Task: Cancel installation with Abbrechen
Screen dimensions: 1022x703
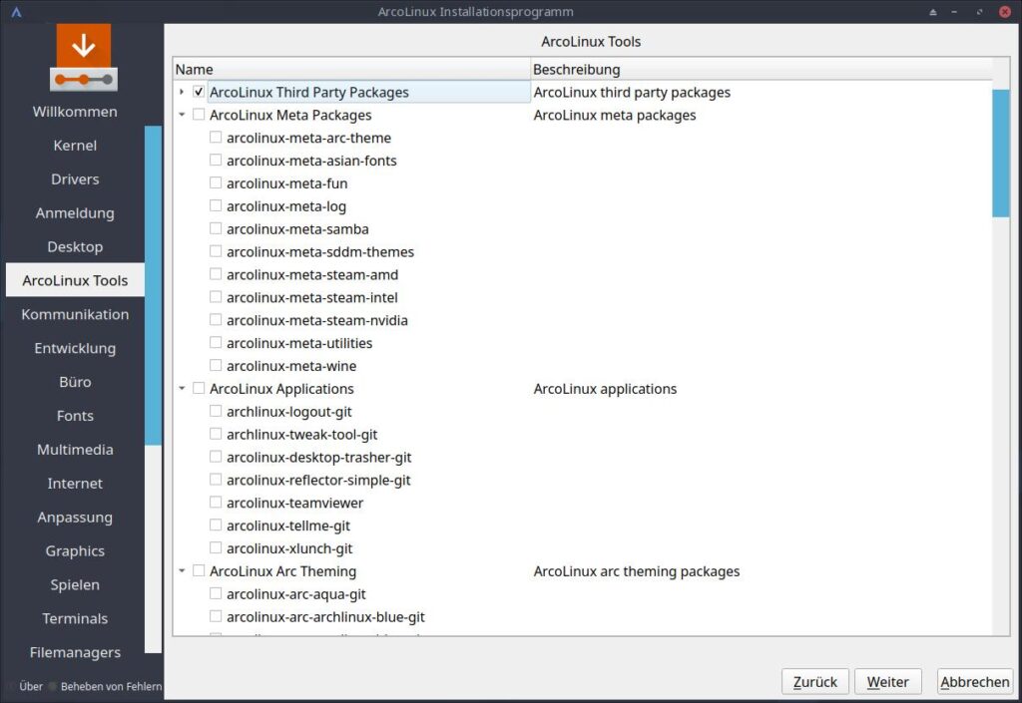Action: (974, 681)
